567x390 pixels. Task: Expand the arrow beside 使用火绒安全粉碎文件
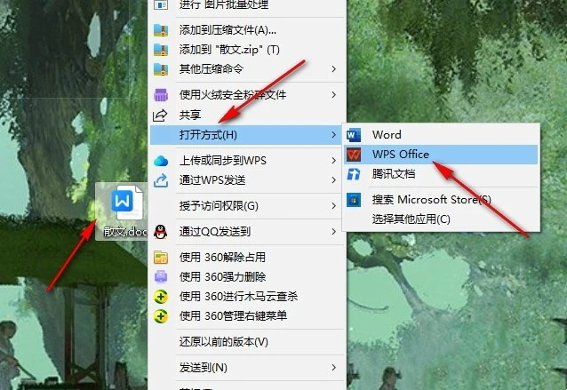(x=334, y=95)
